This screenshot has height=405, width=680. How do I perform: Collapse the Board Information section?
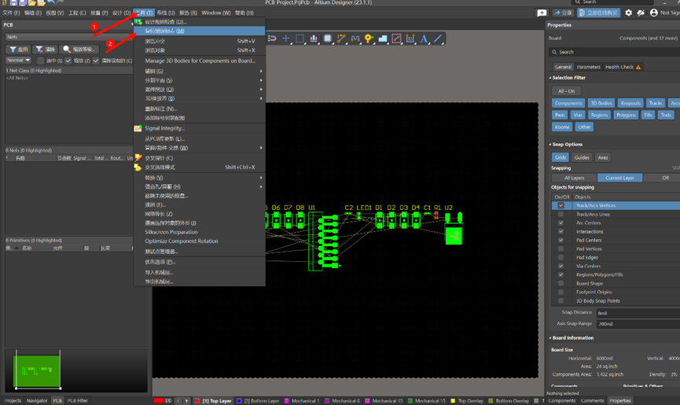pos(550,338)
